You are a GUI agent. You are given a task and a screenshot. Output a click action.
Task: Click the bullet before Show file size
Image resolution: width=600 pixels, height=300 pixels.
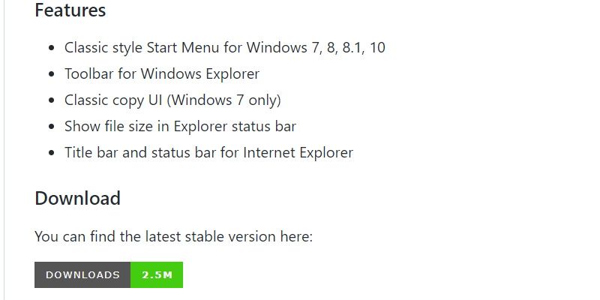pos(52,127)
